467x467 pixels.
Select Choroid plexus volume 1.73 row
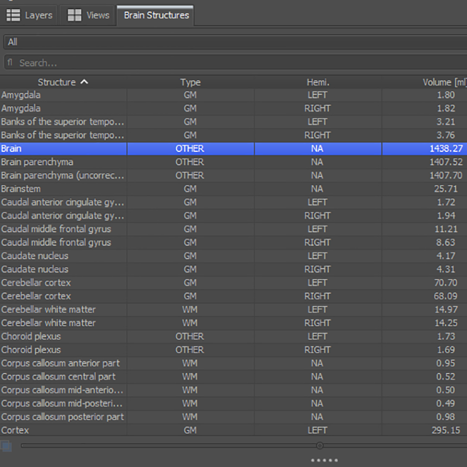tap(233, 336)
